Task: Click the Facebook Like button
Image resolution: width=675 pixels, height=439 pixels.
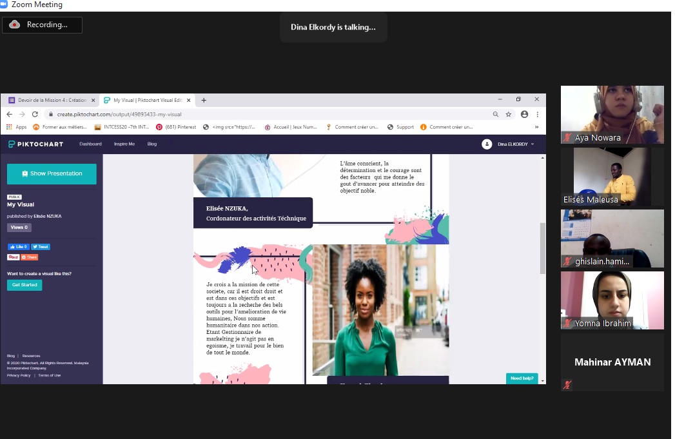Action: click(18, 247)
